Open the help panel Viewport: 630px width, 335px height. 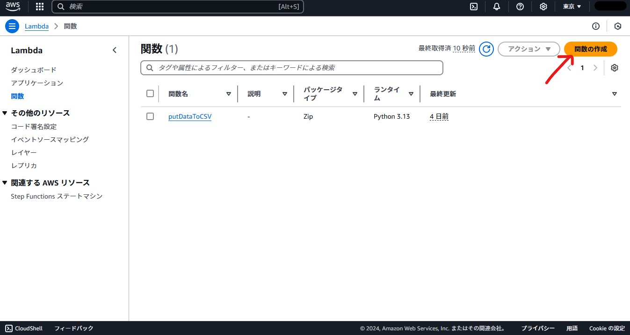click(520, 7)
